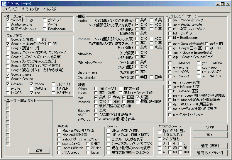Screen dimensions: 232x160
Task: Check Bestlot.com in the オークション group
Action: coord(45,29)
